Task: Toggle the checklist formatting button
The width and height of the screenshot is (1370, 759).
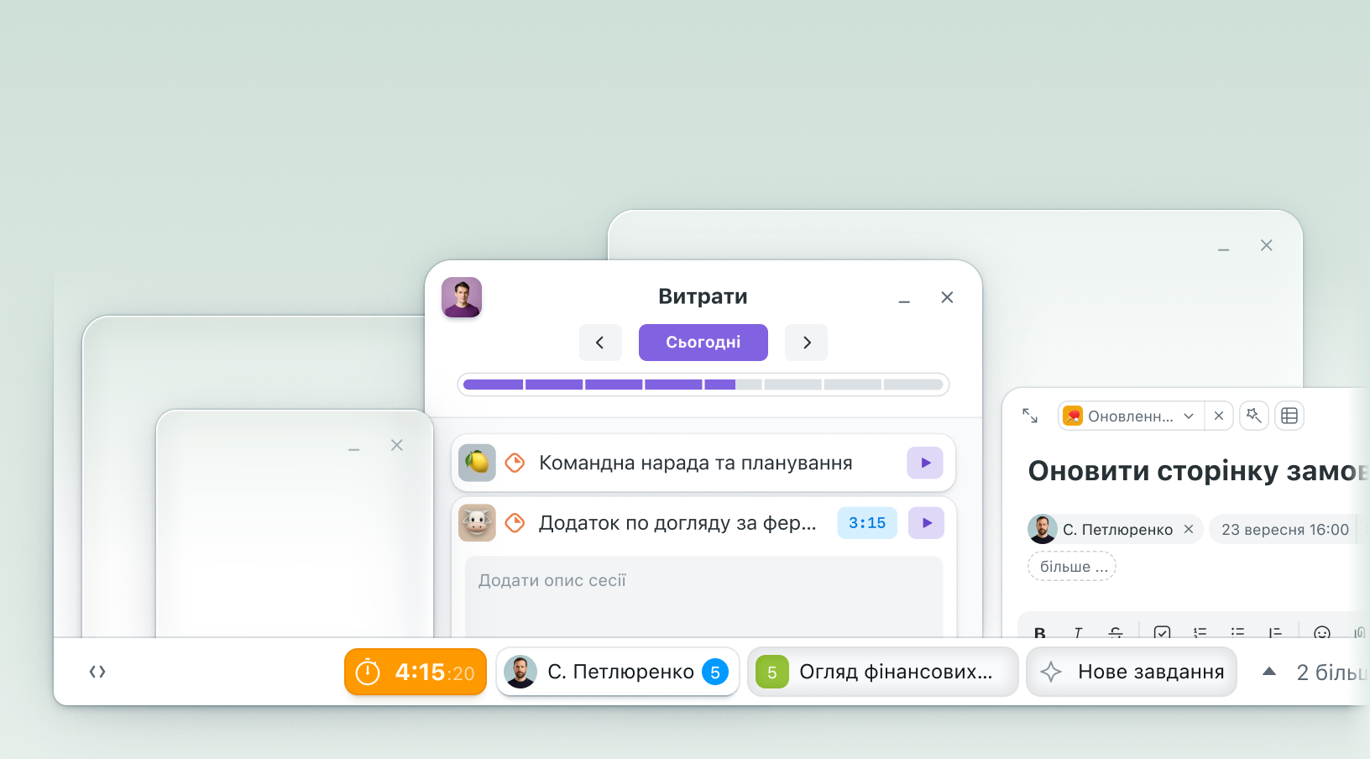Action: click(x=1162, y=633)
